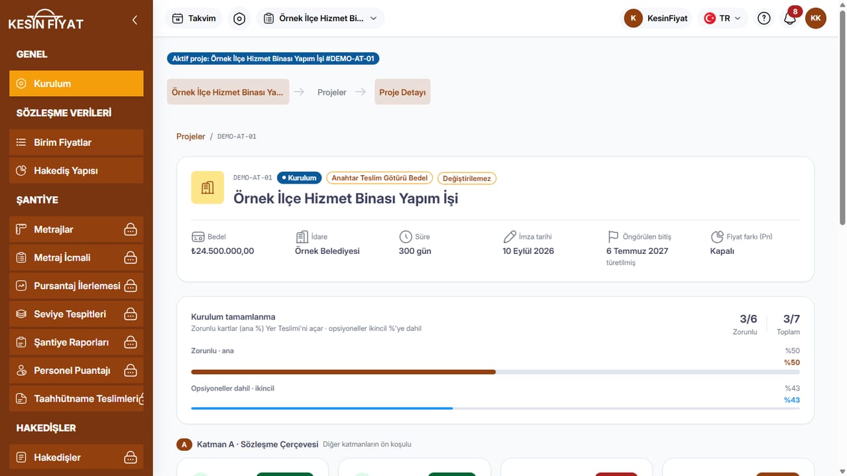Image resolution: width=847 pixels, height=476 pixels.
Task: Click the Proje Detayı breadcrumb step
Action: [x=402, y=92]
